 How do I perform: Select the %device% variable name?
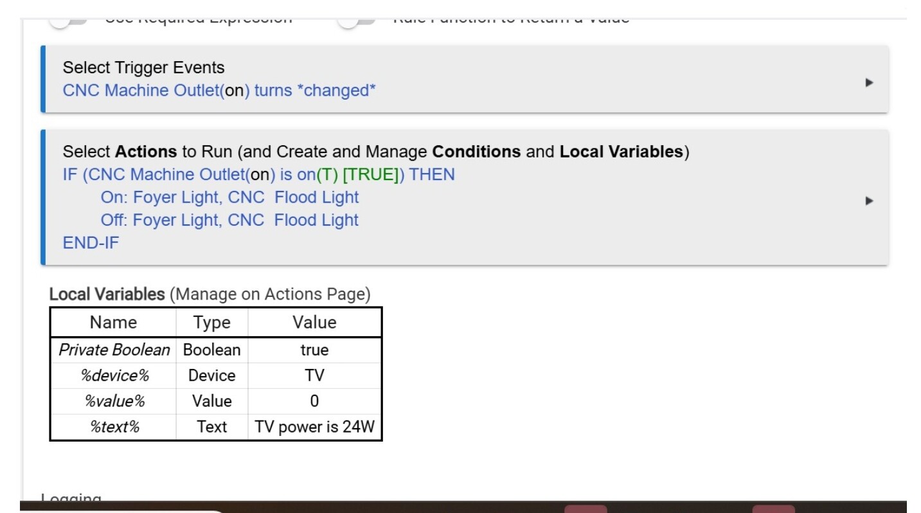[114, 375]
